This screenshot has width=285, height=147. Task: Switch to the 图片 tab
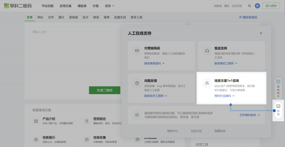click(x=61, y=17)
